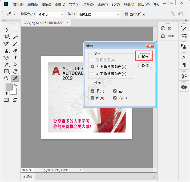Expand the status bar info arrow
Viewport: 190px width, 182px height.
(x=80, y=170)
